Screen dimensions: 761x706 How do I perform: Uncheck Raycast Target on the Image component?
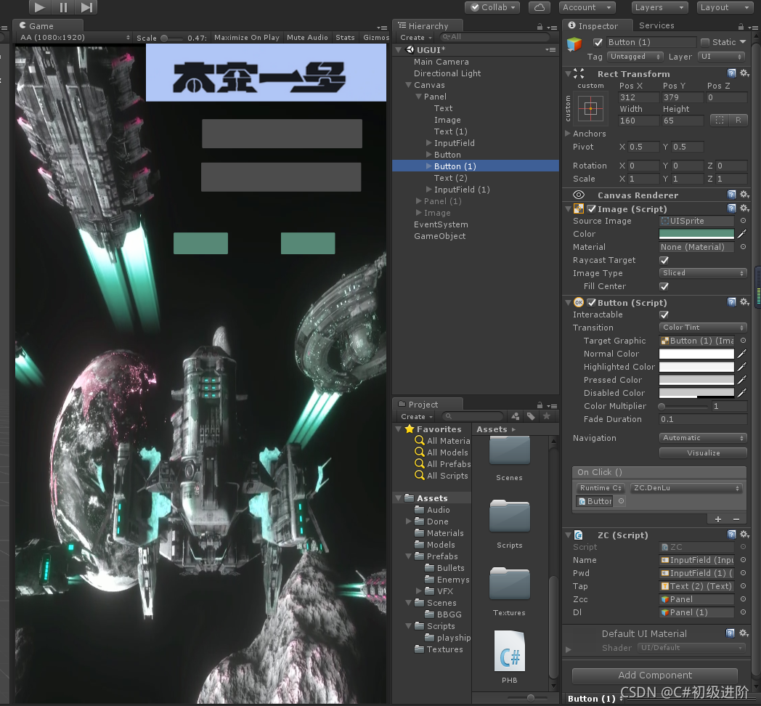click(x=664, y=260)
